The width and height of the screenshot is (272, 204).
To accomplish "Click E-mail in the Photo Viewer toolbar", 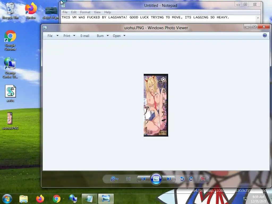I will click(85, 36).
